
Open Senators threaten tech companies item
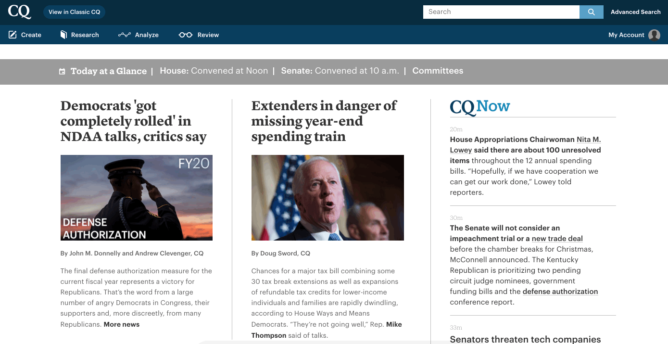click(x=525, y=339)
